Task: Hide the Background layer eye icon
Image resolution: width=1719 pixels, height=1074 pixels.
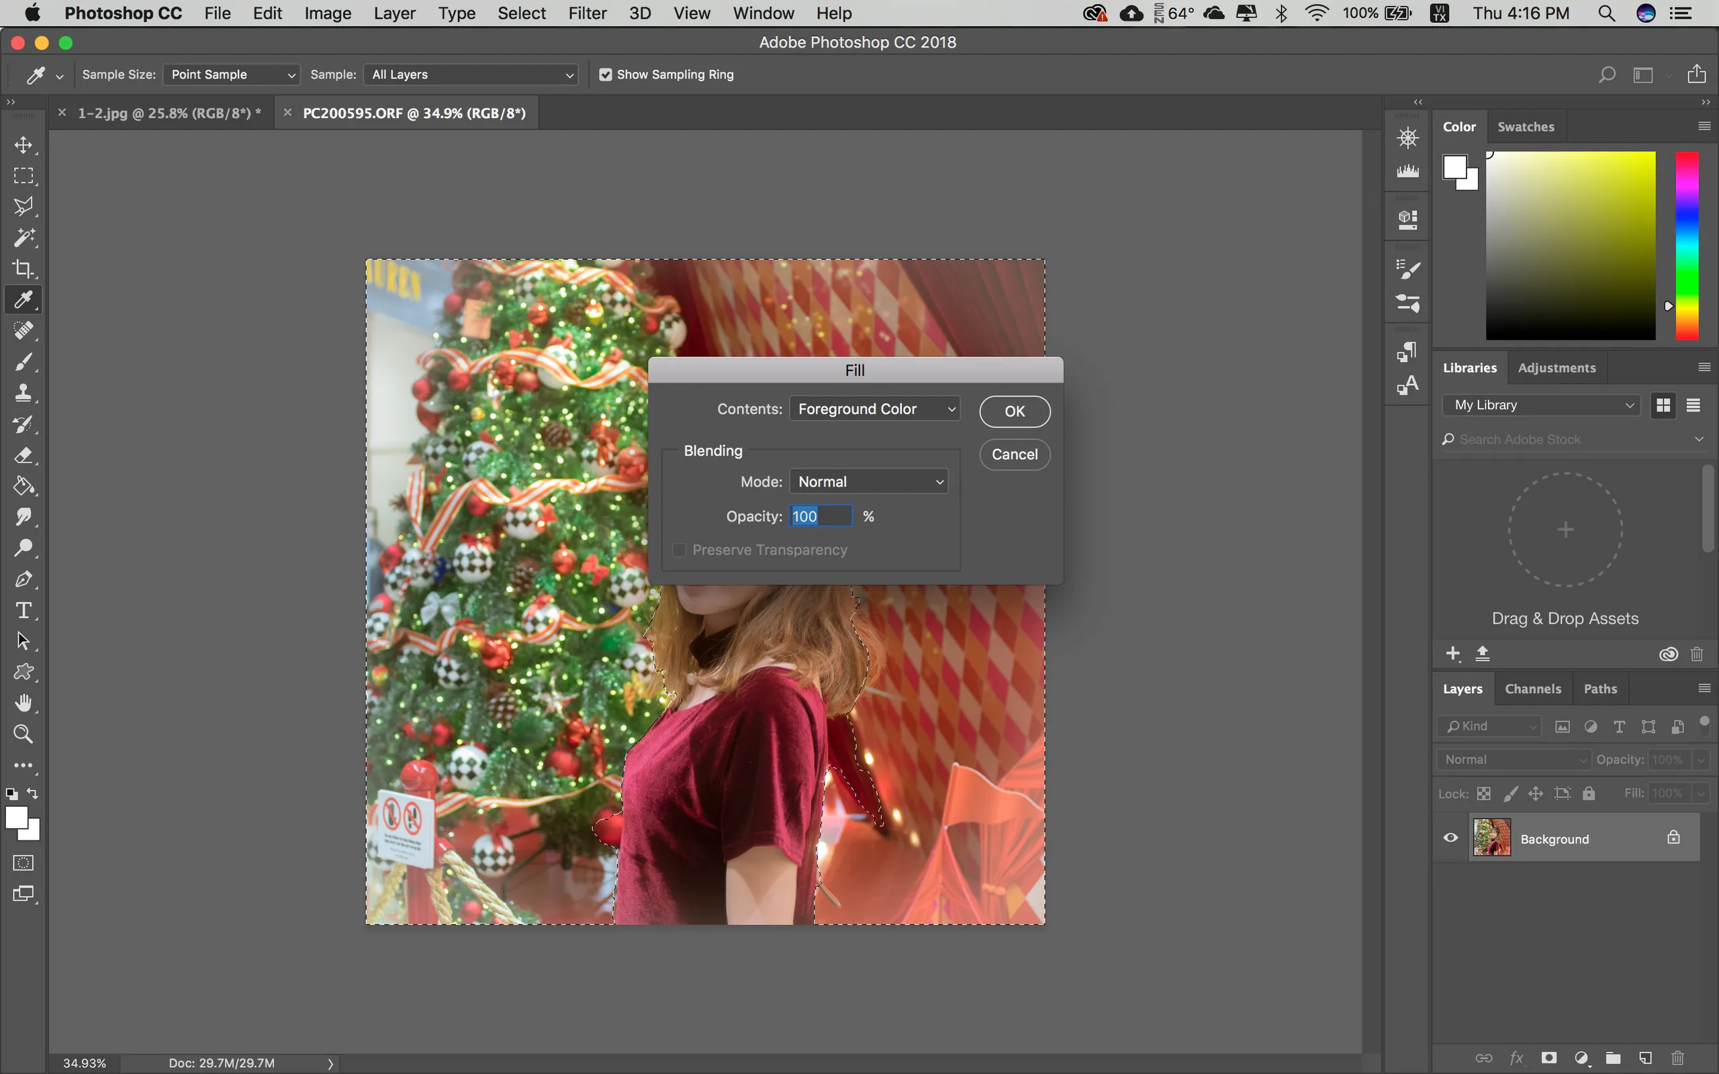Action: pos(1450,838)
